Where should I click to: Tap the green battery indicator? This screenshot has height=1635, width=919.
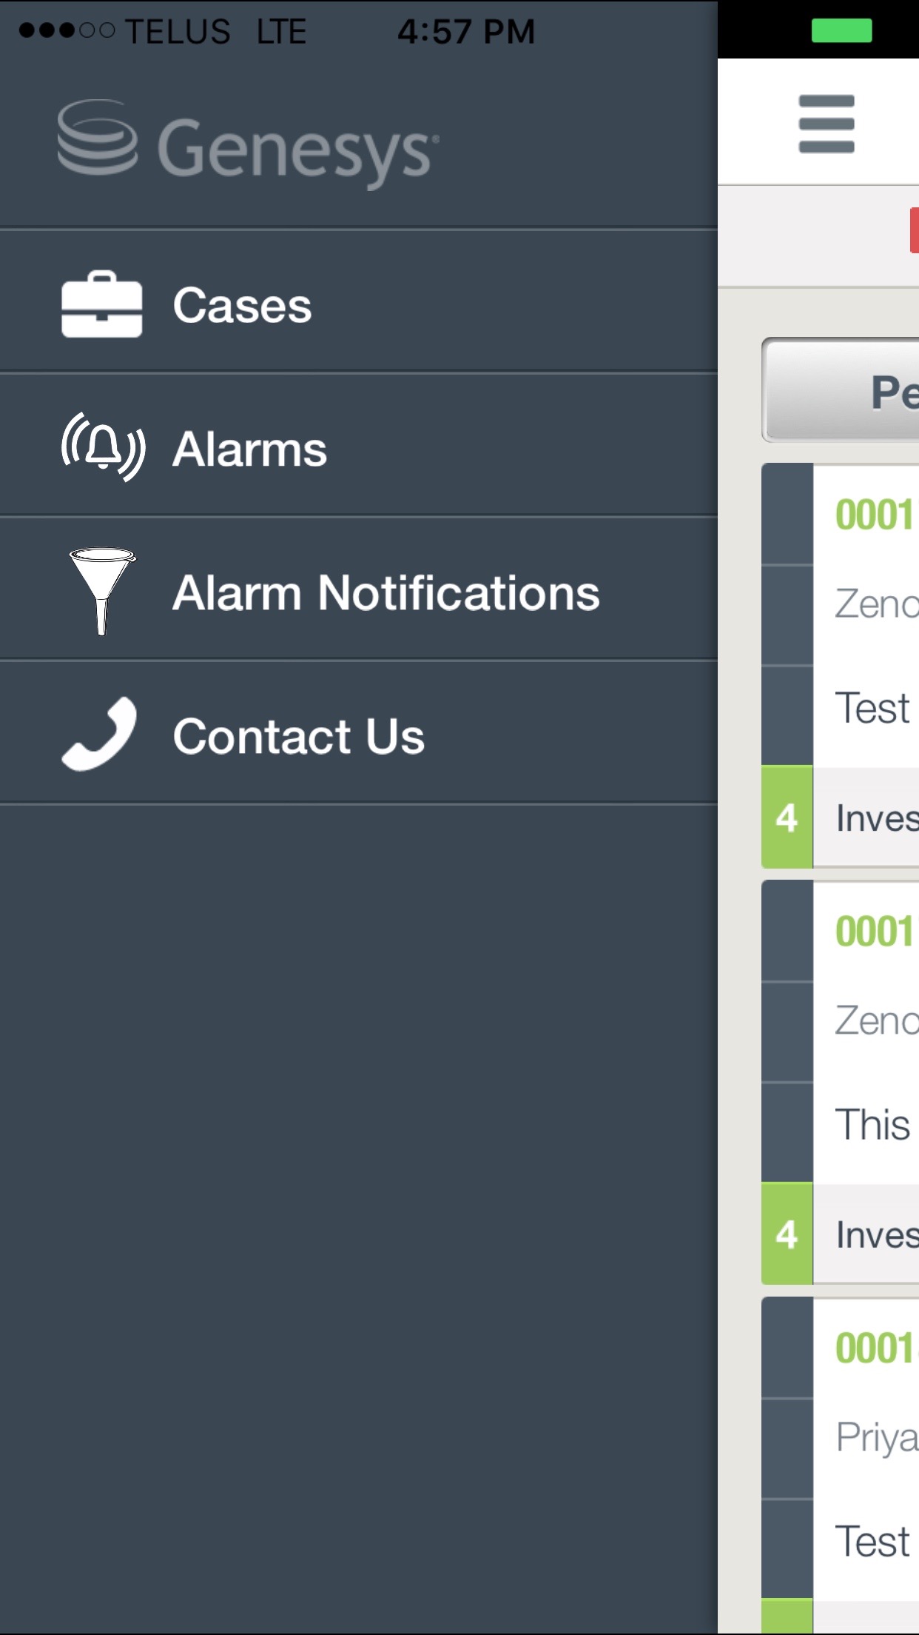click(841, 30)
